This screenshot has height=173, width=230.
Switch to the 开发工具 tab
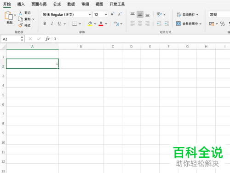(x=117, y=4)
